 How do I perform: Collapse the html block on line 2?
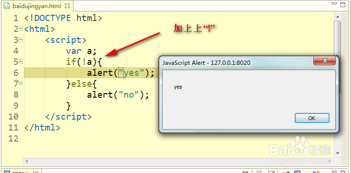[x=21, y=29]
